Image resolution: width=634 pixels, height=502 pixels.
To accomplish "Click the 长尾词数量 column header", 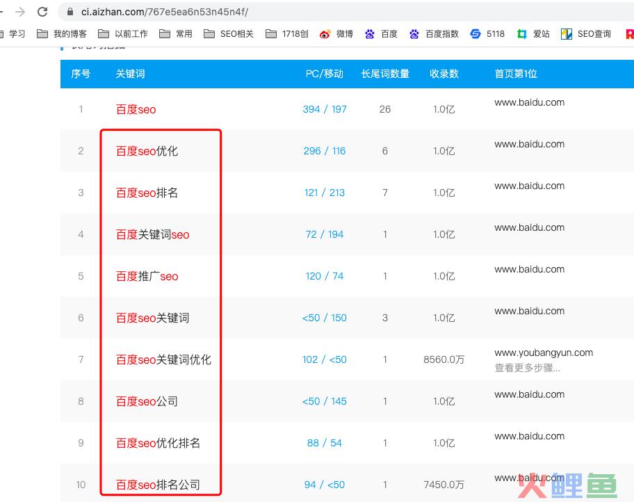I will [385, 74].
